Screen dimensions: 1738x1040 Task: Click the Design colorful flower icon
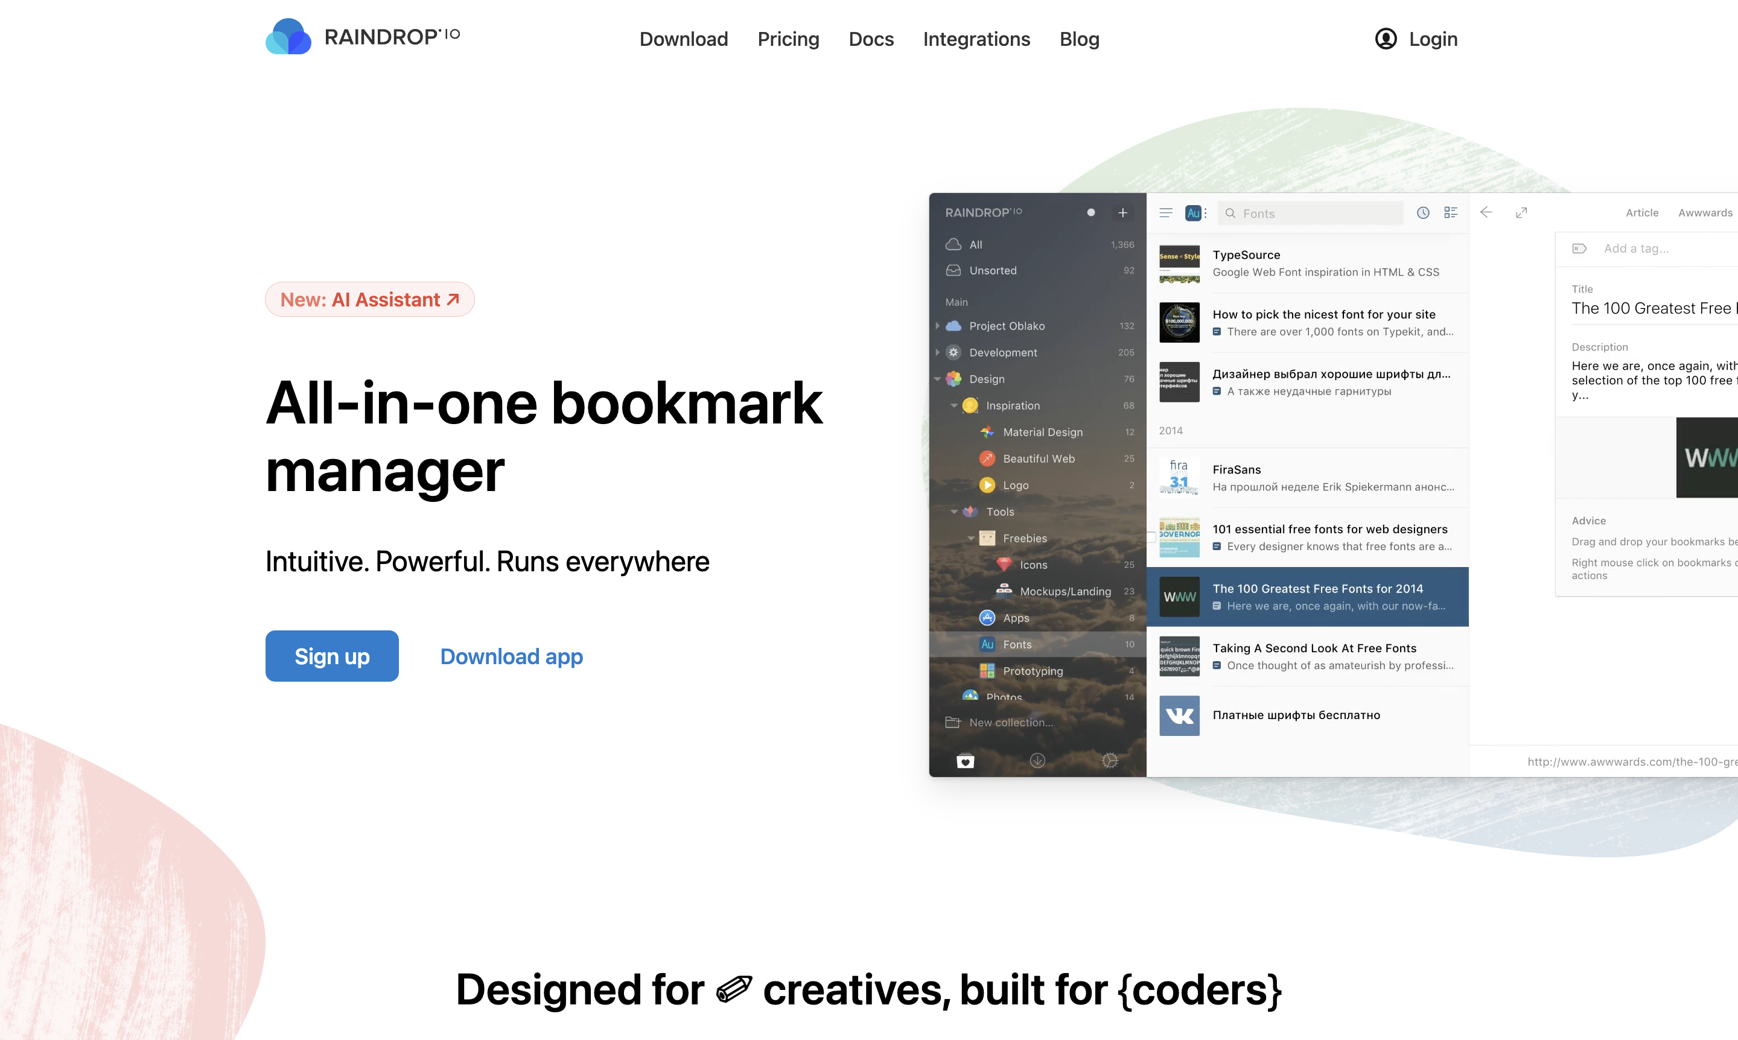click(x=953, y=379)
